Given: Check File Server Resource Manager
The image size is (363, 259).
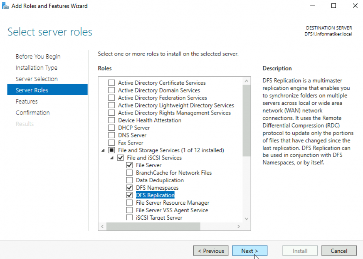Looking at the screenshot, I should pyautogui.click(x=129, y=202).
